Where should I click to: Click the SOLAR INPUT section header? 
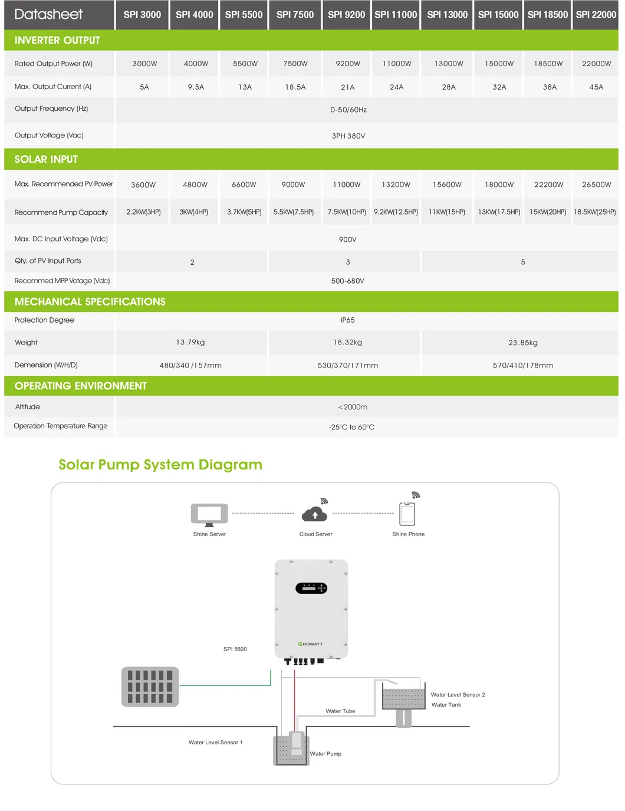pos(45,159)
